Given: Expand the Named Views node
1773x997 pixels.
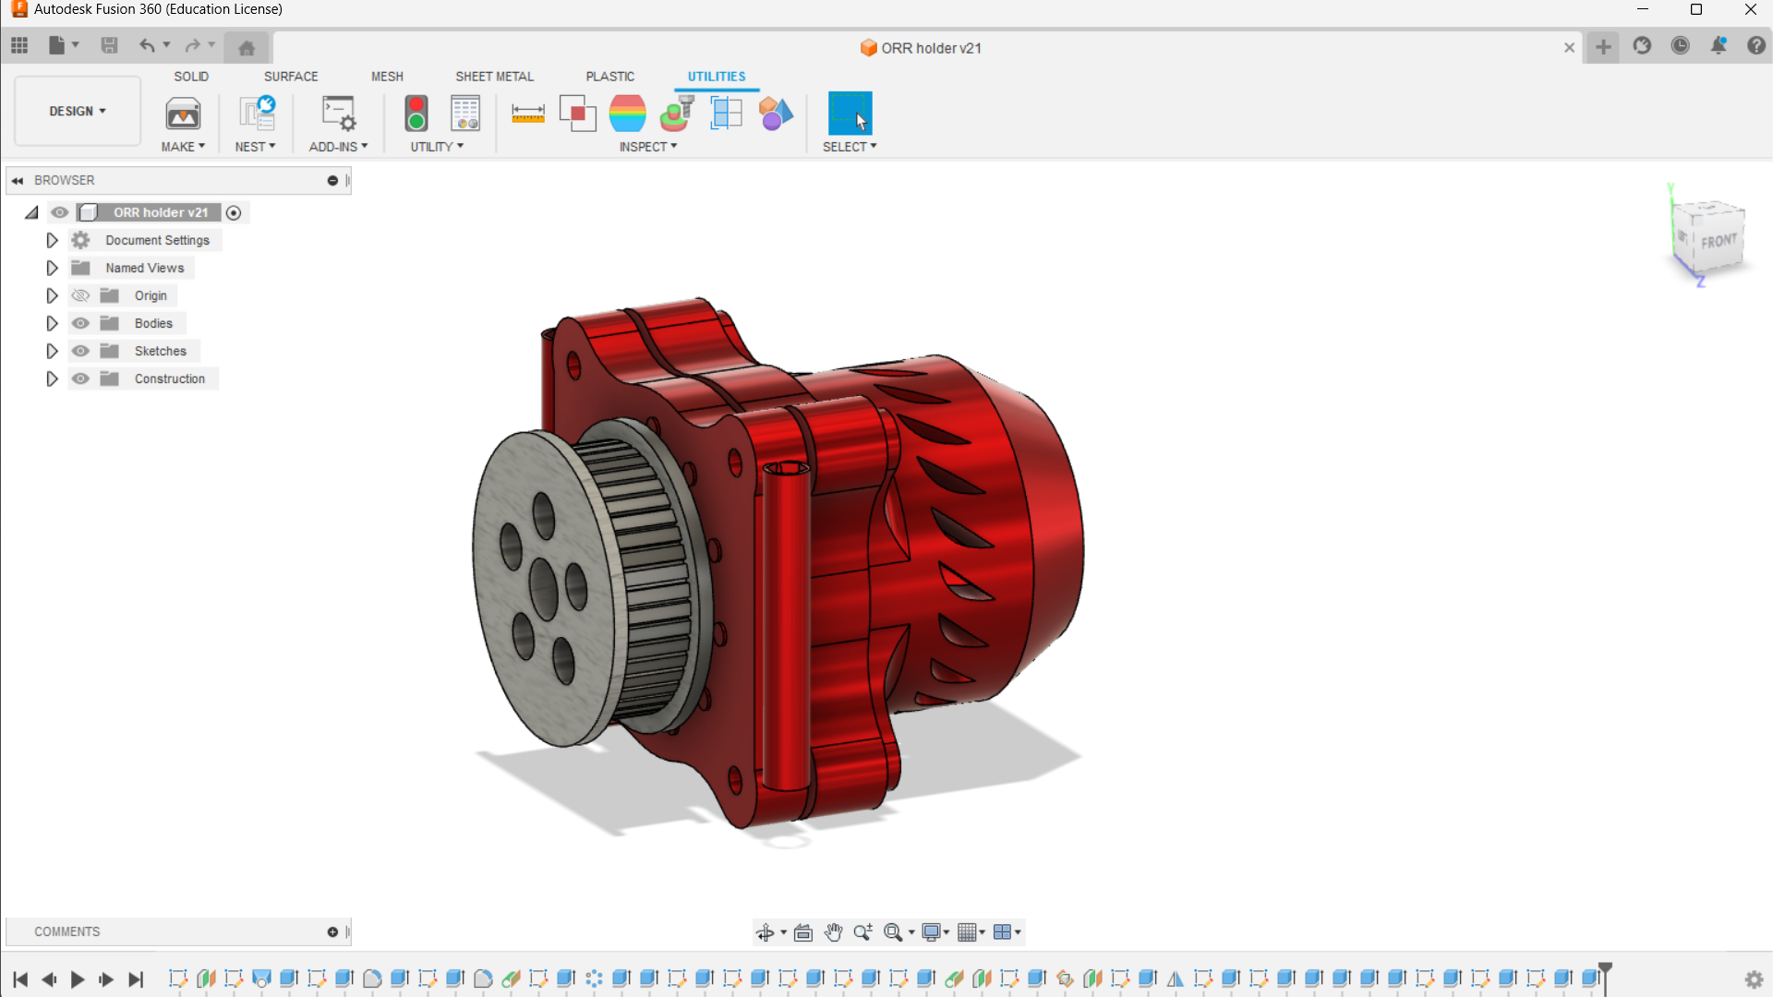Looking at the screenshot, I should pyautogui.click(x=52, y=268).
